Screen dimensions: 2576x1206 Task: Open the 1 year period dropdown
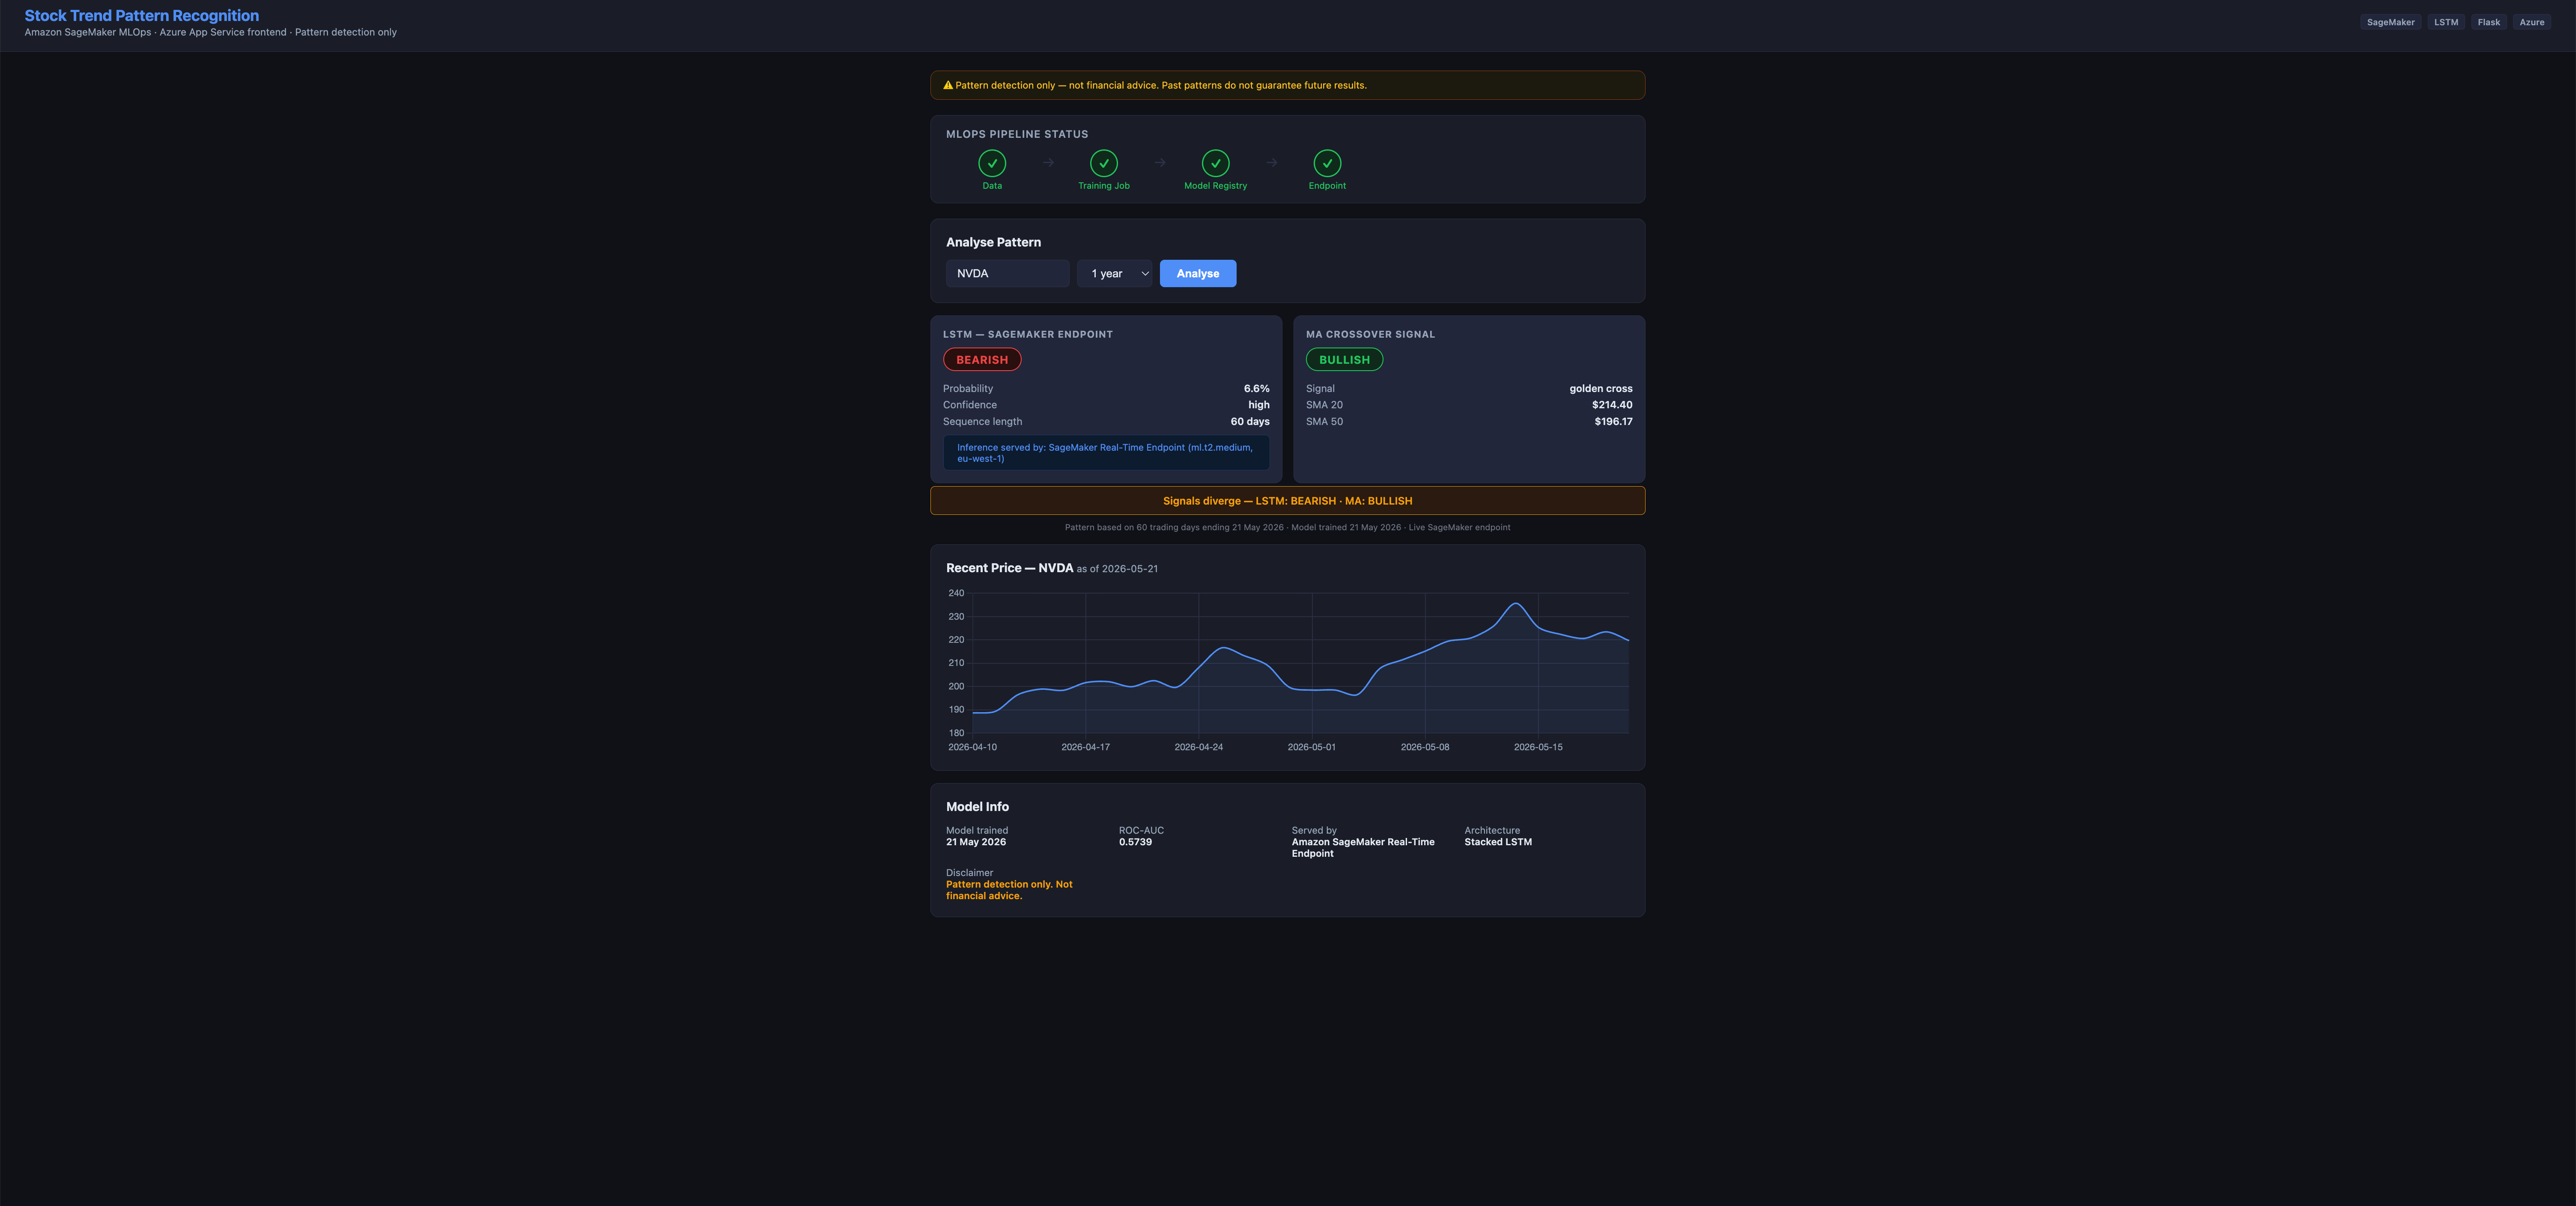pos(1115,274)
